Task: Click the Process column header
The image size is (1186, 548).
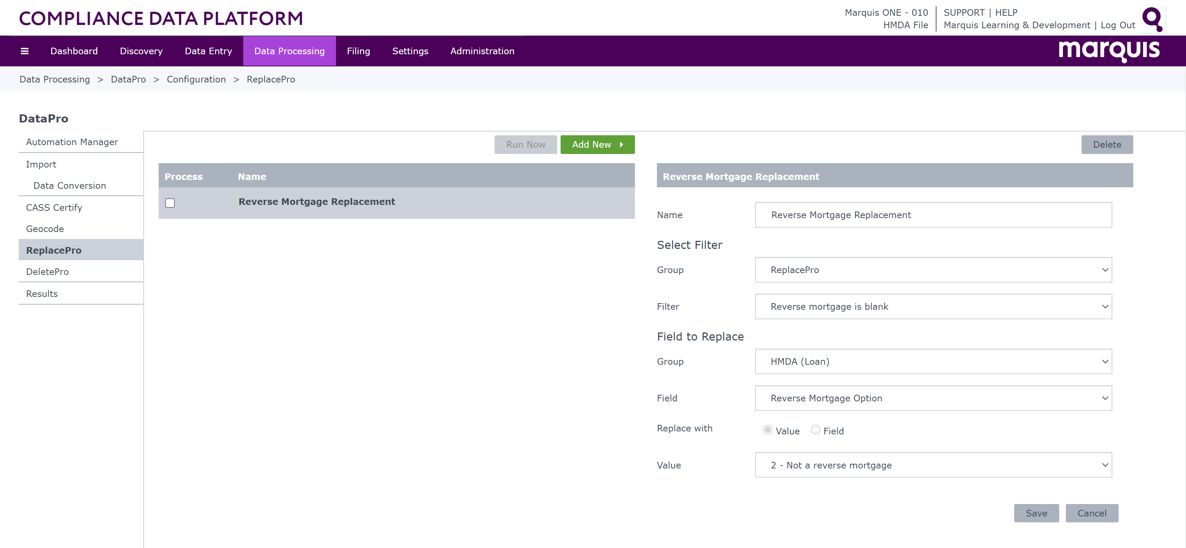Action: [x=184, y=177]
